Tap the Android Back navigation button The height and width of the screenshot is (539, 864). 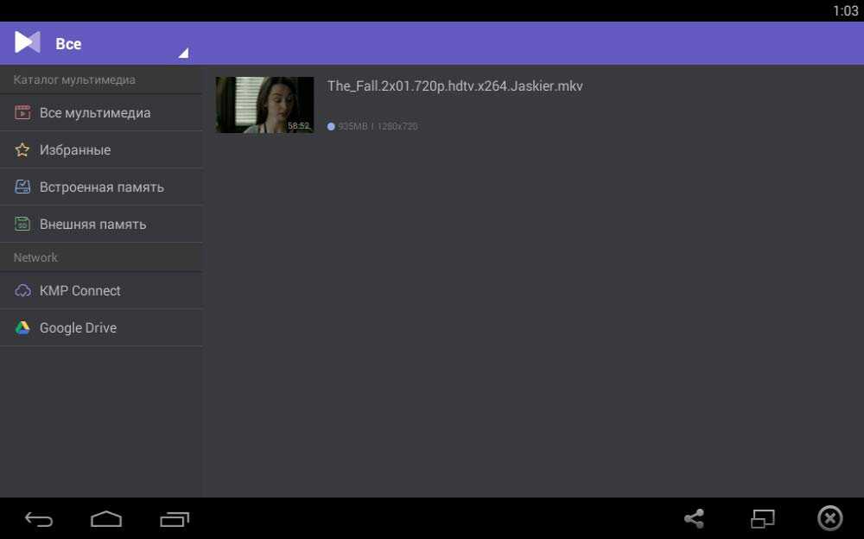point(39,519)
